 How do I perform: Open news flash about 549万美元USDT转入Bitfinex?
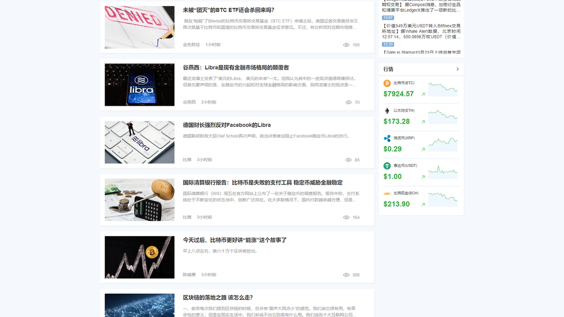[421, 31]
